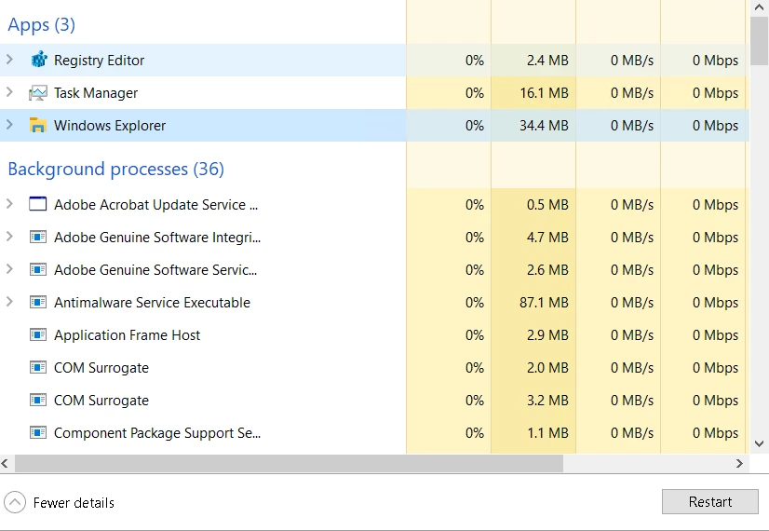Expand the Registry Editor process group
The width and height of the screenshot is (769, 531).
point(9,60)
